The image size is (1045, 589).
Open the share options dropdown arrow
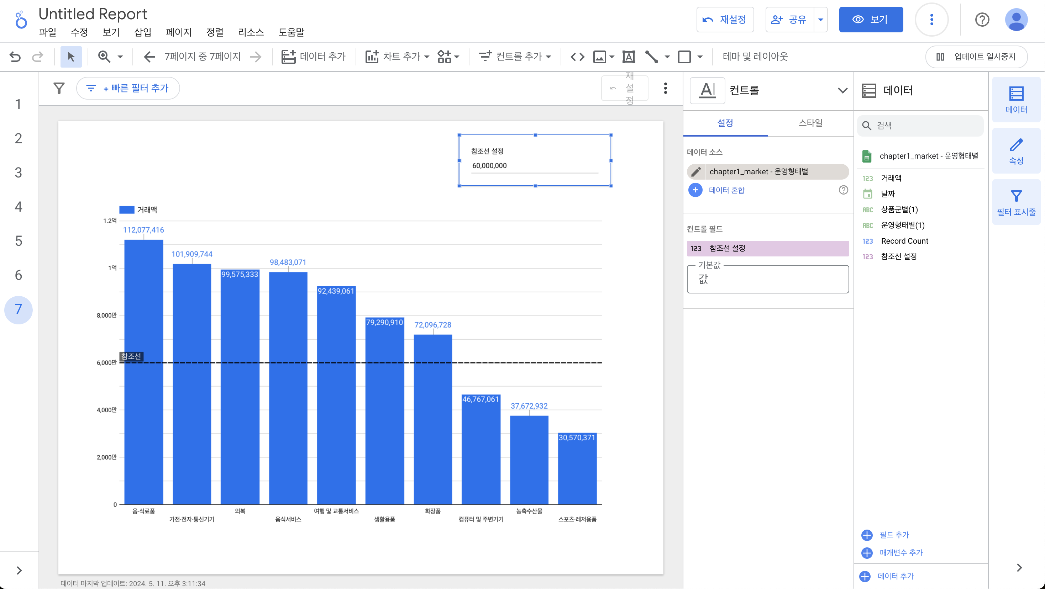click(820, 20)
